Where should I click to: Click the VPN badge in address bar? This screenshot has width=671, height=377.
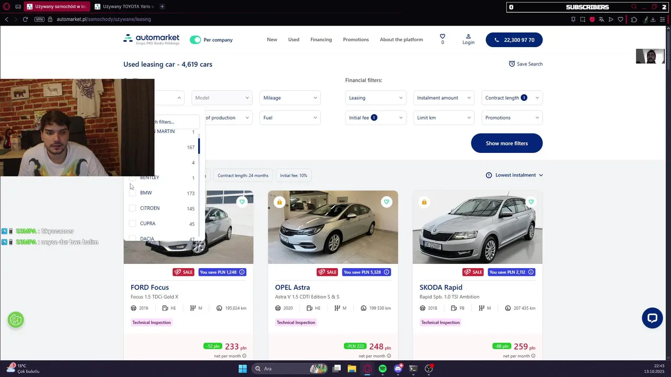[x=39, y=19]
